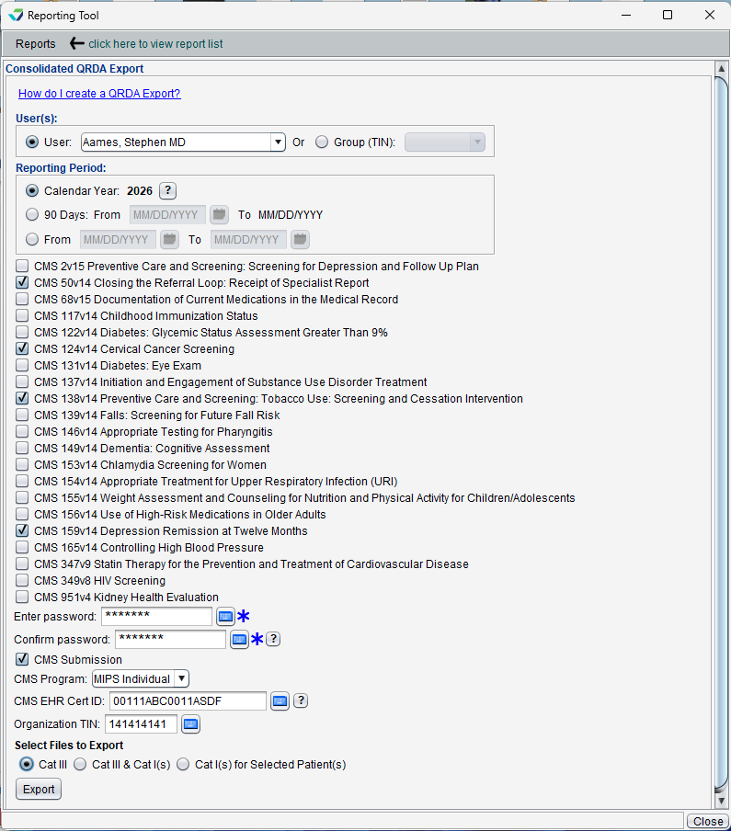
Task: Open the User dropdown showing Aames, Stephen MD
Action: pos(278,142)
